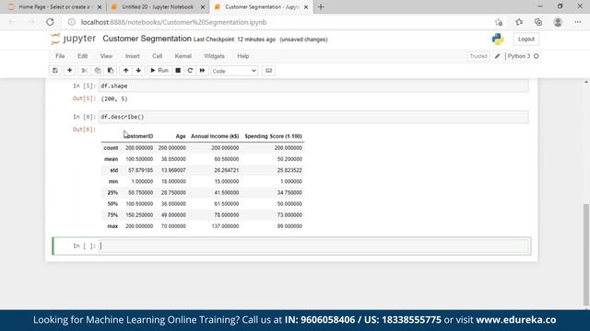Open the browser profile icon
Viewport: 590px width, 331px height.
(x=558, y=22)
